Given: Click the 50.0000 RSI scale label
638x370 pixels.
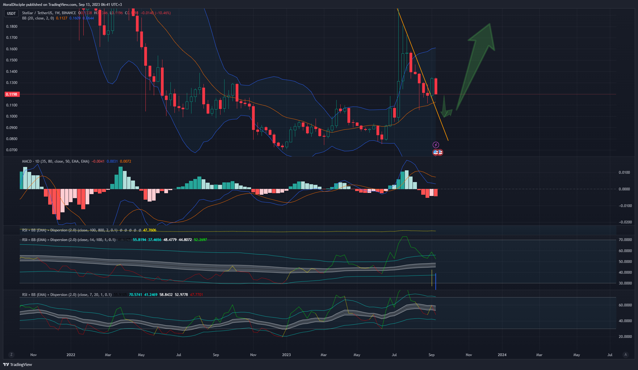Looking at the screenshot, I should coord(625,262).
